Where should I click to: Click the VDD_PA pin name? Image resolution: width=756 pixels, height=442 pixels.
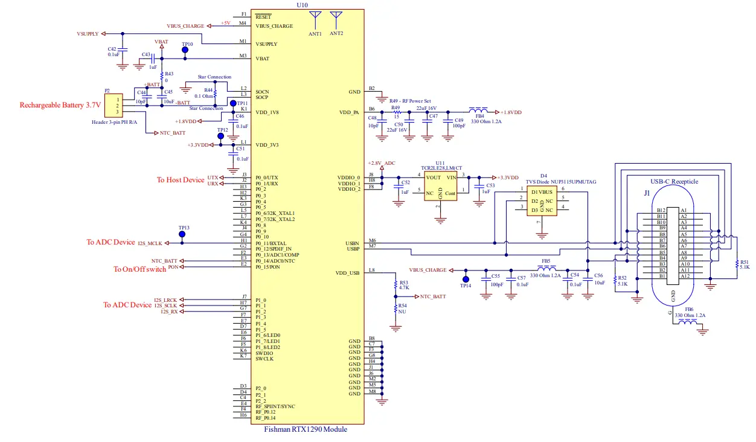pyautogui.click(x=349, y=112)
